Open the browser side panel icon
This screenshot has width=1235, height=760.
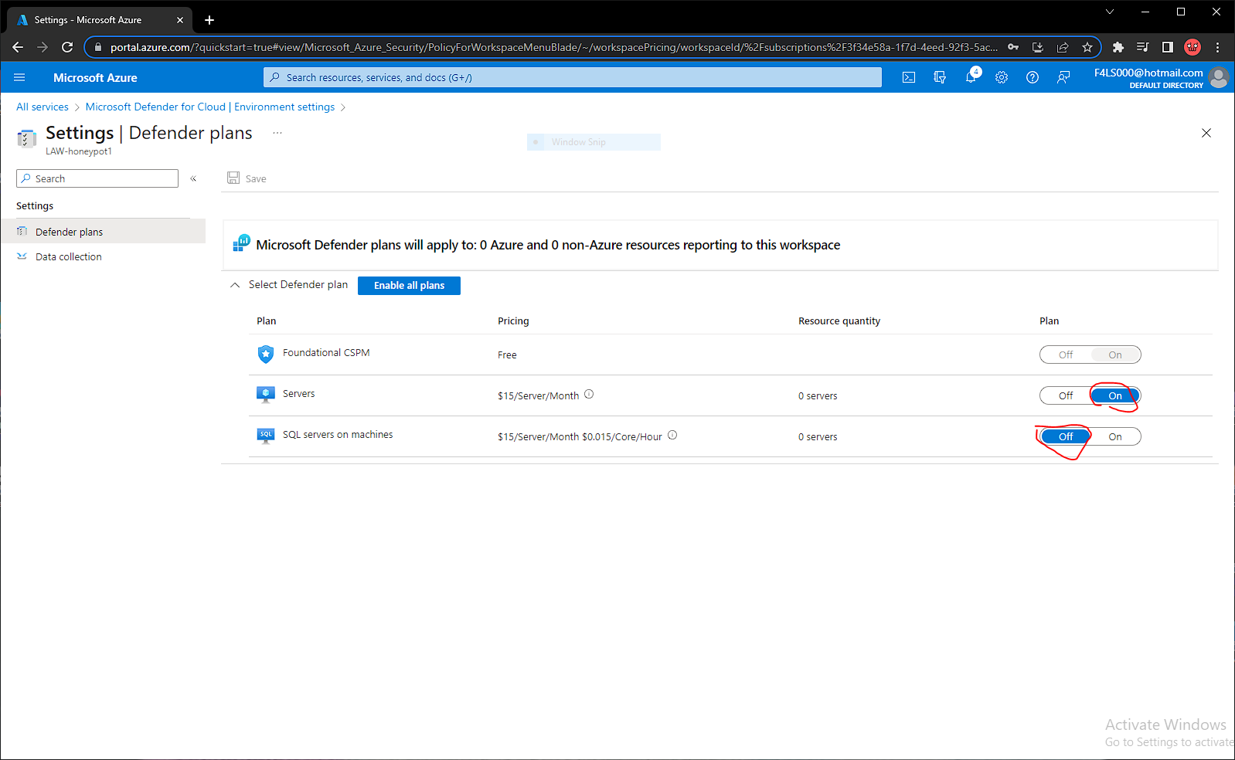click(1168, 47)
